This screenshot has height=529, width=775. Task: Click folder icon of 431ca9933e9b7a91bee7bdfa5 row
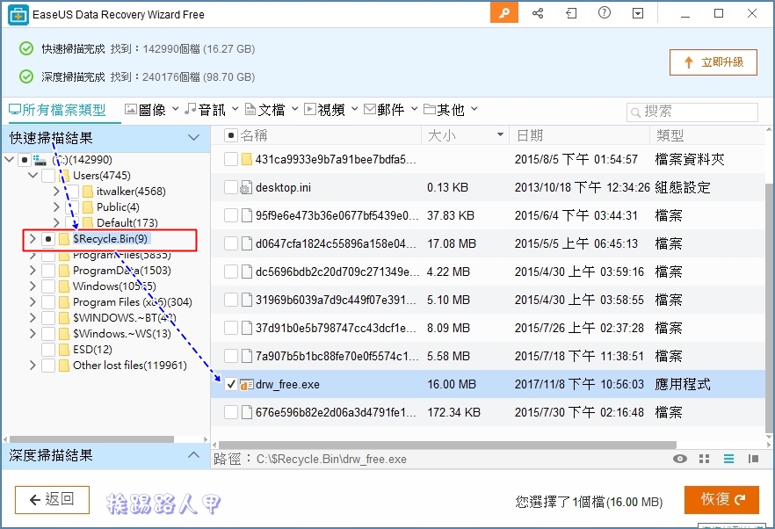[x=247, y=159]
